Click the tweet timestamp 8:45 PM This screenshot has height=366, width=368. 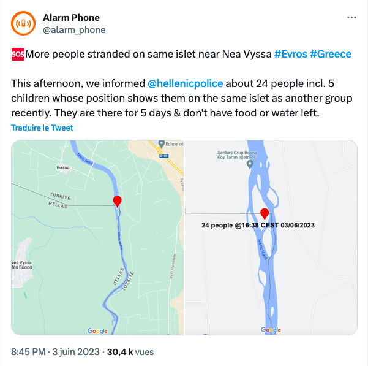coord(29,352)
